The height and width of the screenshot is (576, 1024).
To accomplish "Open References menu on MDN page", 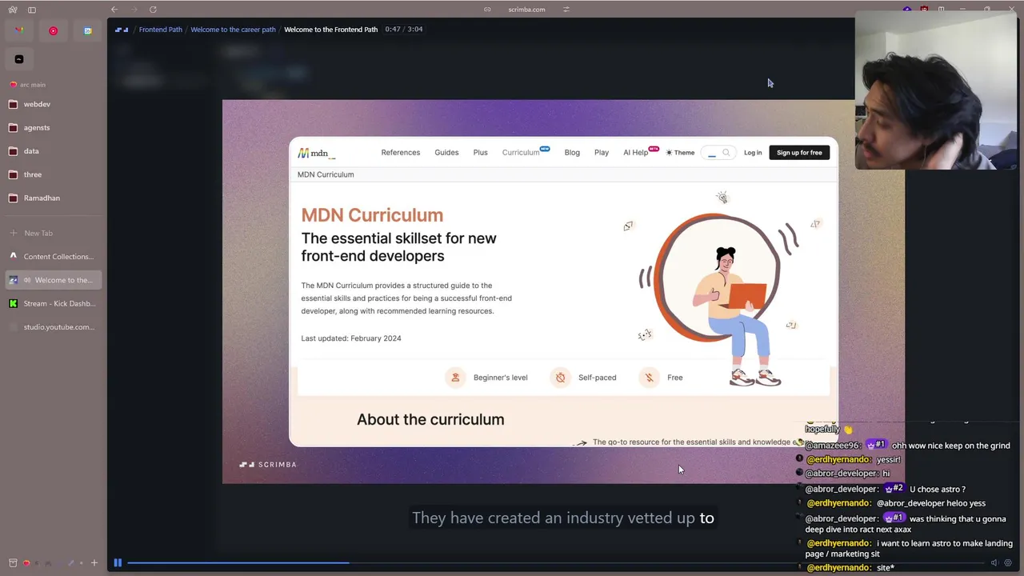I will point(401,153).
